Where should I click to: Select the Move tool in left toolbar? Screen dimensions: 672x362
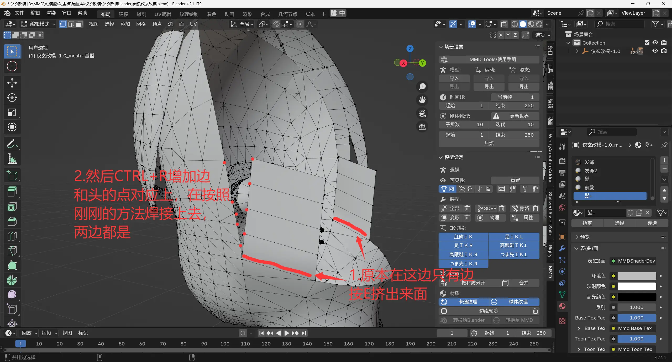pyautogui.click(x=12, y=83)
